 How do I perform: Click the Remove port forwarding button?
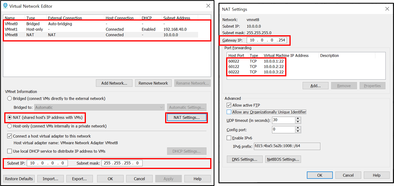(x=344, y=86)
